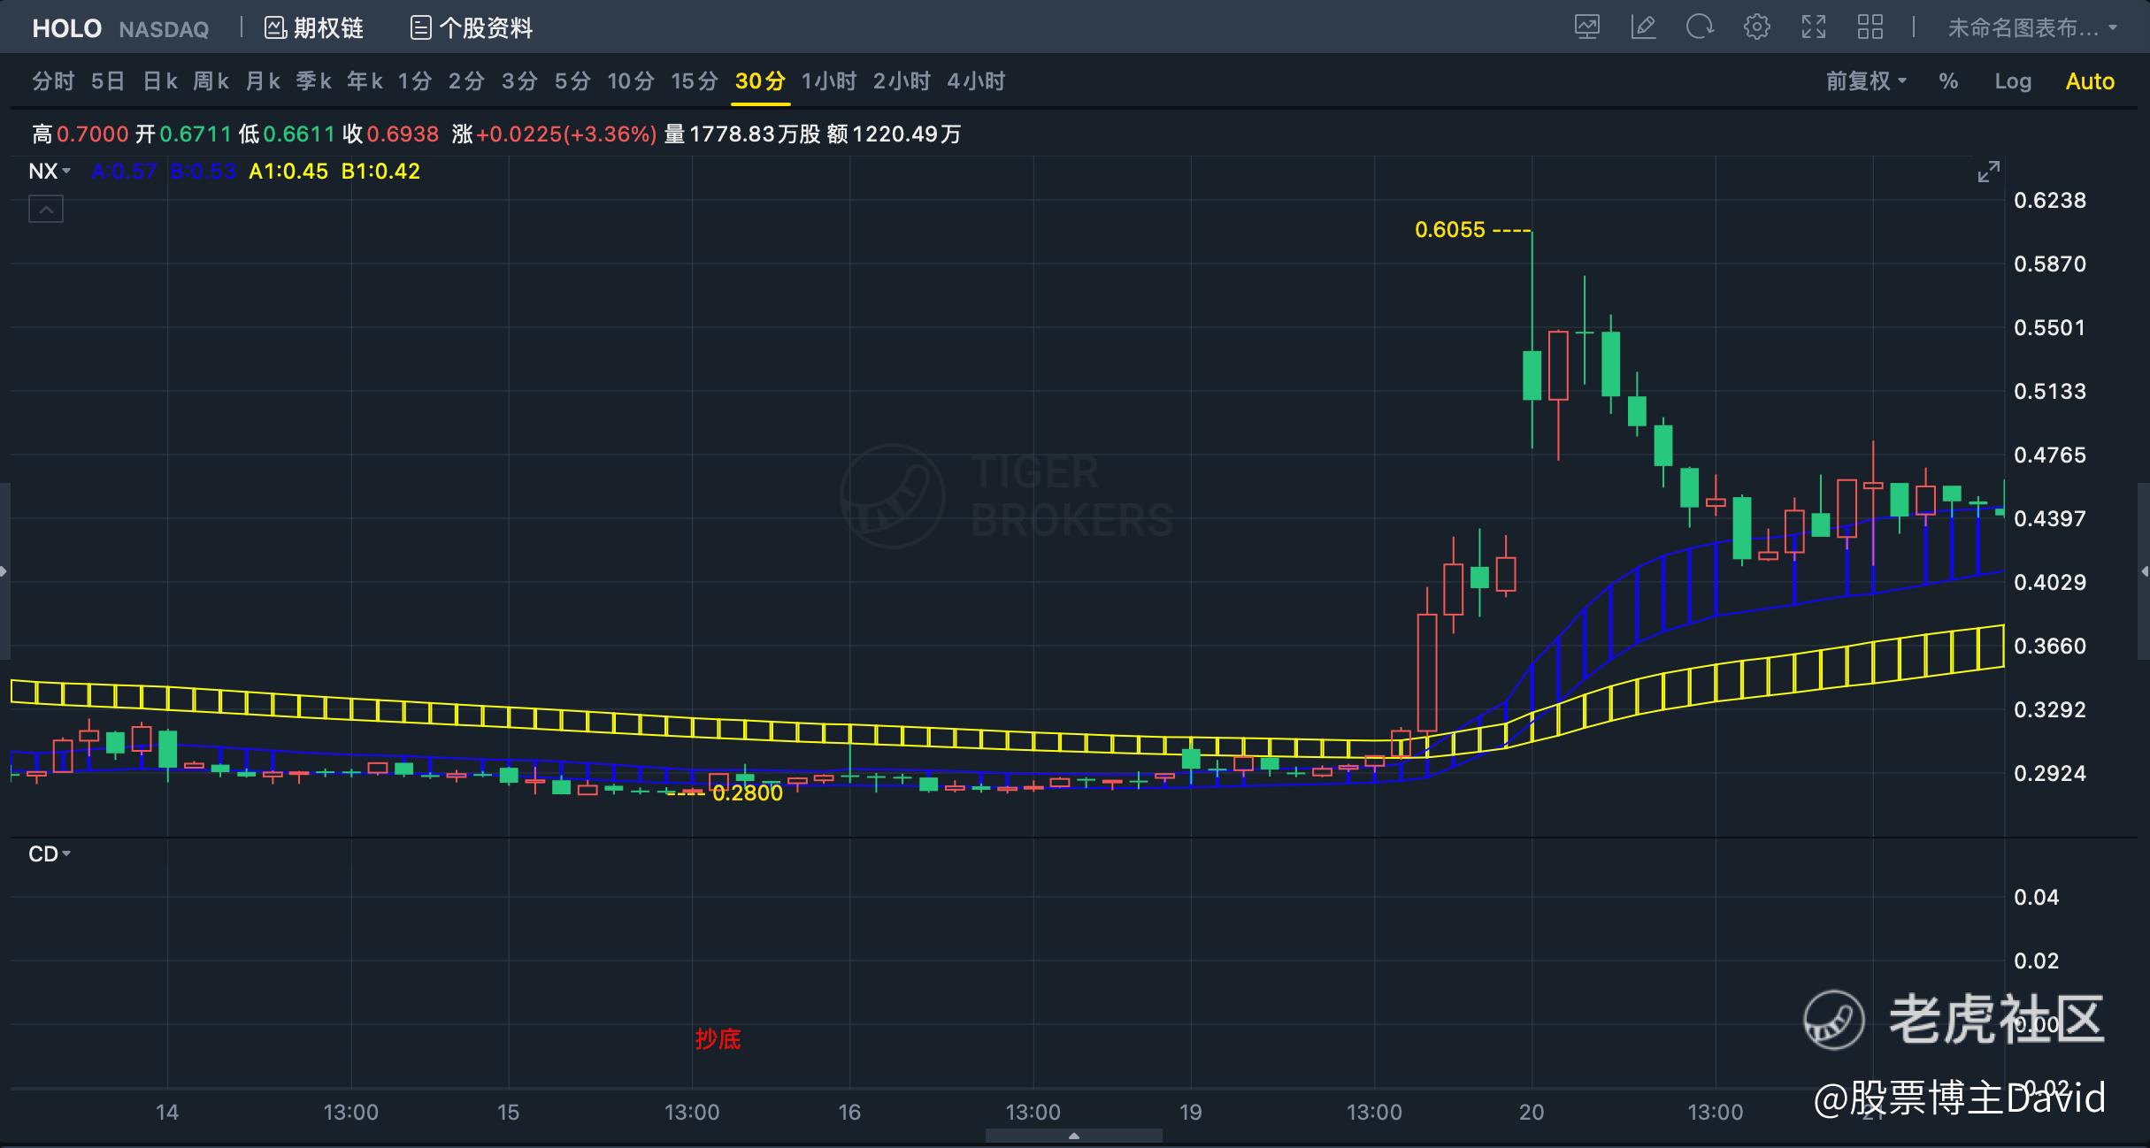Open 个股资料 stock profile
Image resolution: width=2150 pixels, height=1148 pixels.
coord(472,28)
